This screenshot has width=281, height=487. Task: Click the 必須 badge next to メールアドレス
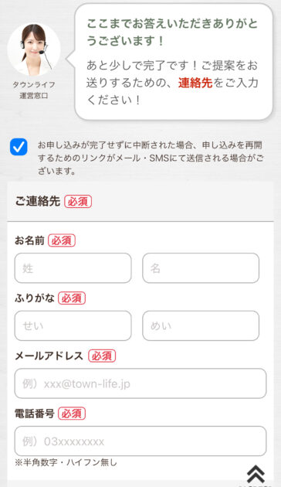click(x=102, y=356)
